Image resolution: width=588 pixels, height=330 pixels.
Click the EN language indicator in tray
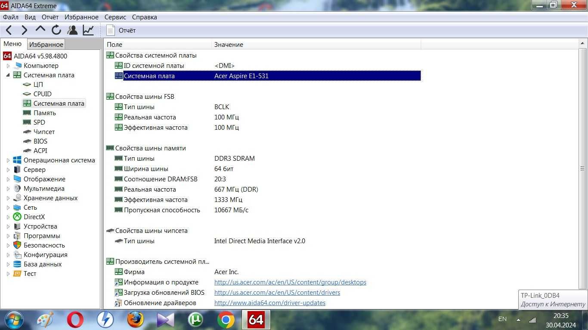(x=502, y=319)
